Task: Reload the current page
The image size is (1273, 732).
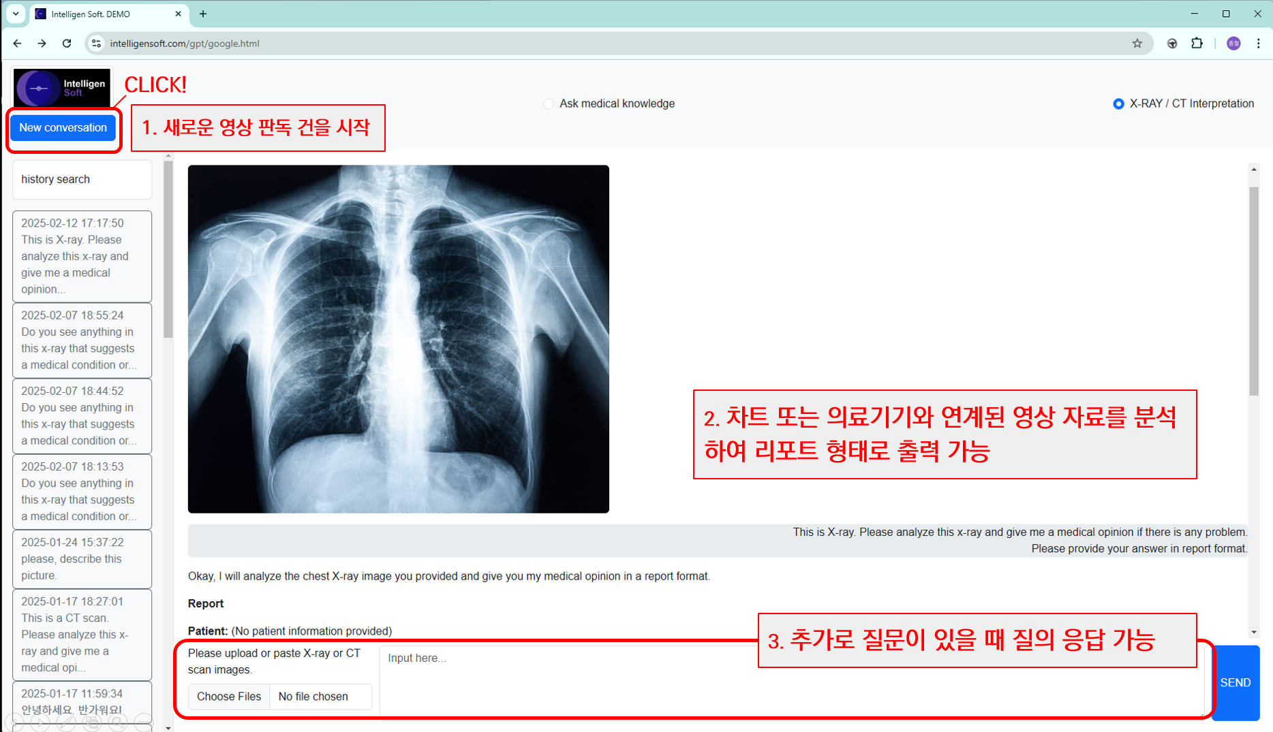Action: (x=67, y=44)
